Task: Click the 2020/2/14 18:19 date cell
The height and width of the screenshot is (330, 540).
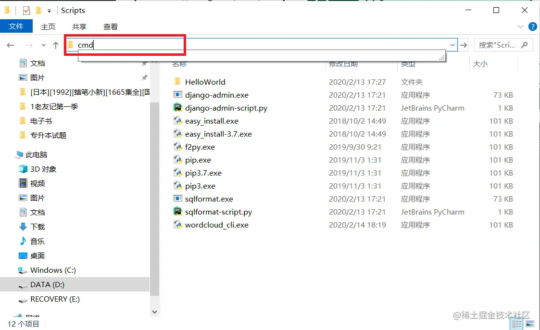Action: 357,225
